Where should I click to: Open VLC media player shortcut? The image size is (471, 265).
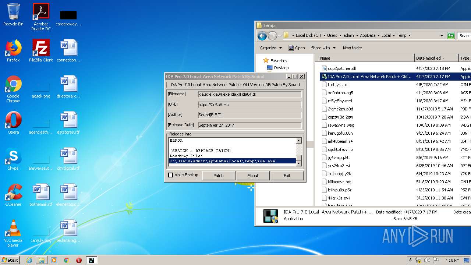click(13, 233)
